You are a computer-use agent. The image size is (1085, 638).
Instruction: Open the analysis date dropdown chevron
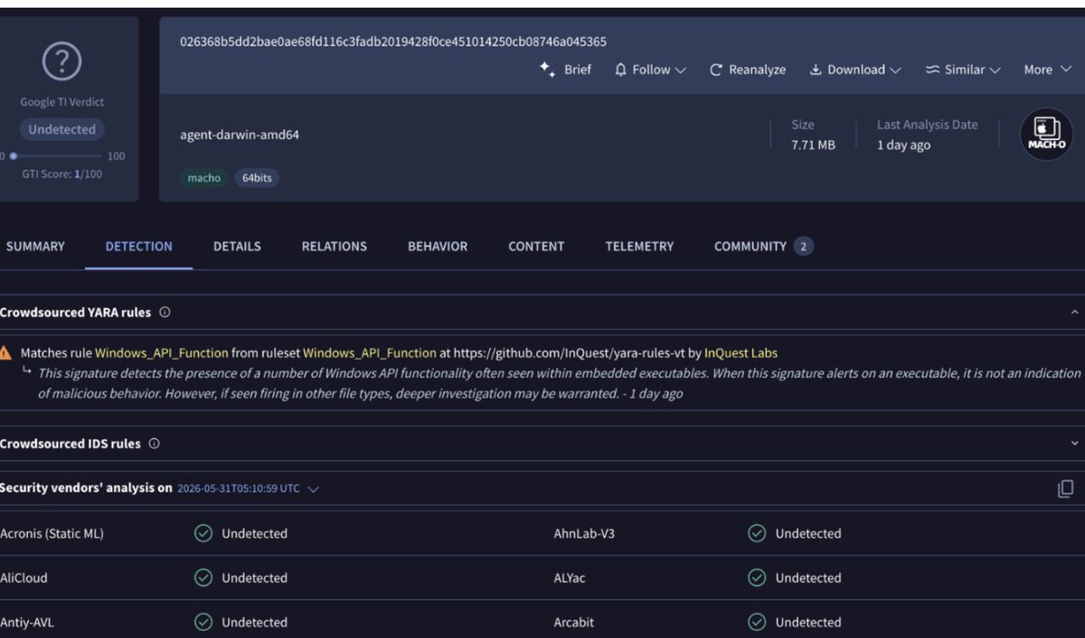coord(313,489)
